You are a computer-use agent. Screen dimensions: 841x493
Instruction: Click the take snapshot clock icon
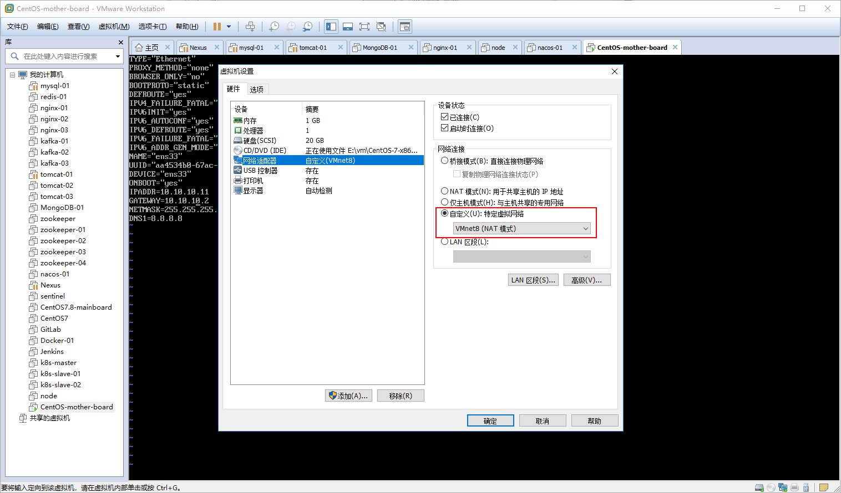(274, 27)
